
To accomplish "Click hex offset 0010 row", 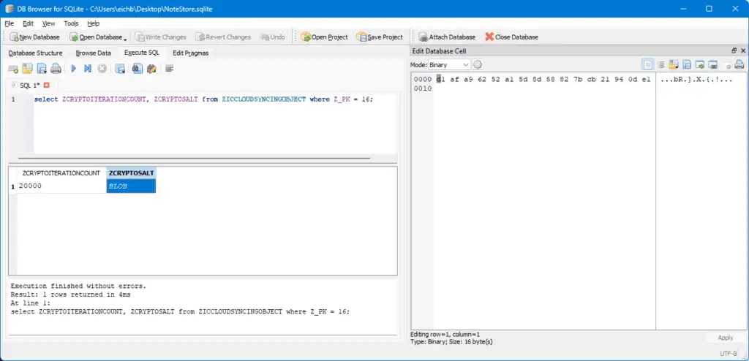I will tap(422, 88).
